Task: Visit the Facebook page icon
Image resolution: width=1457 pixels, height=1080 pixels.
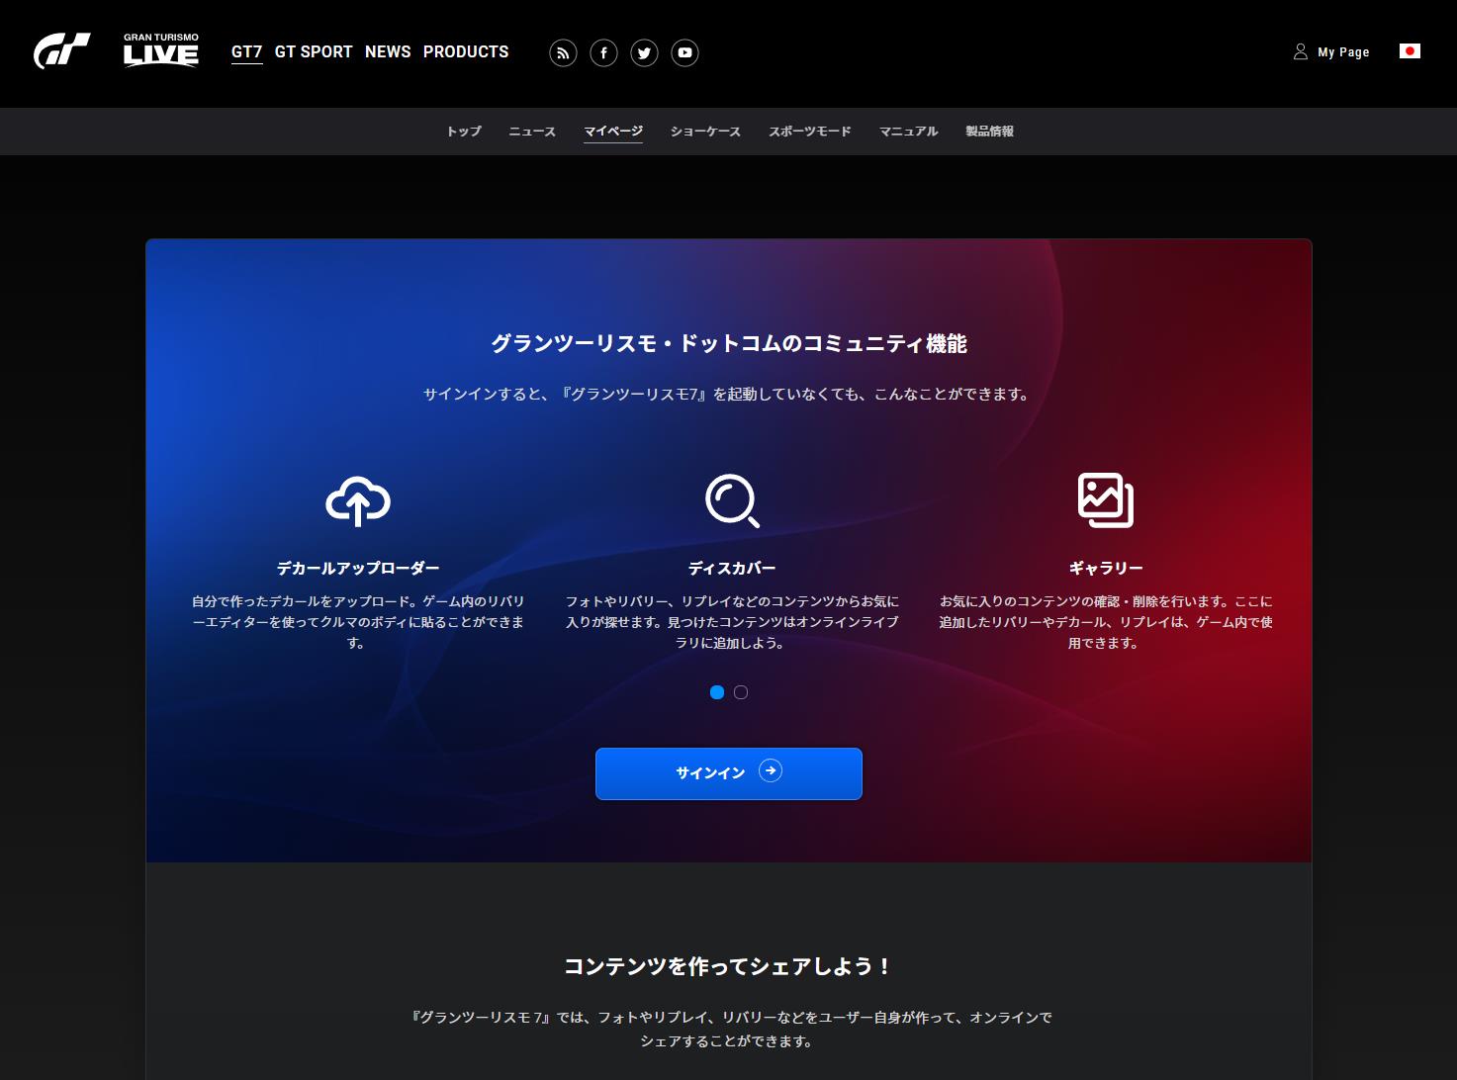Action: point(603,52)
